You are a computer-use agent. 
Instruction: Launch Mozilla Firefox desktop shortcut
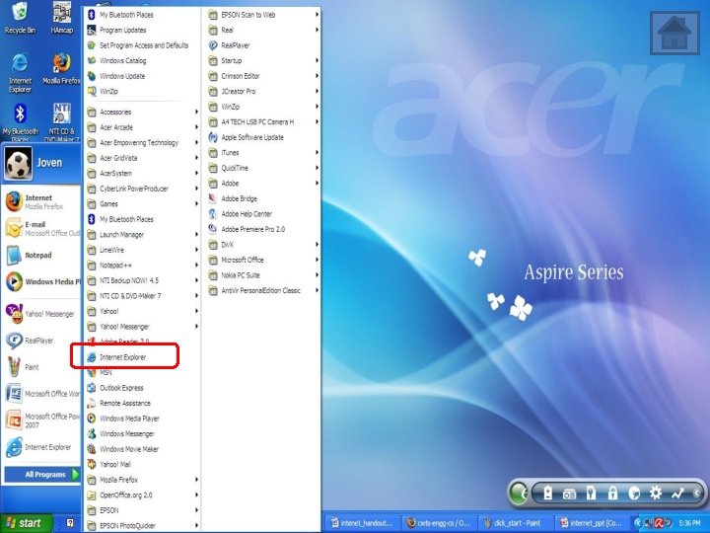61,69
